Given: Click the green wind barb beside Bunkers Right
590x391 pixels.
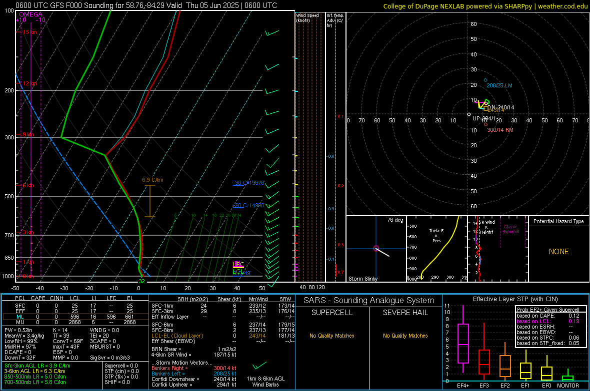Looking at the screenshot, I should (x=259, y=365).
